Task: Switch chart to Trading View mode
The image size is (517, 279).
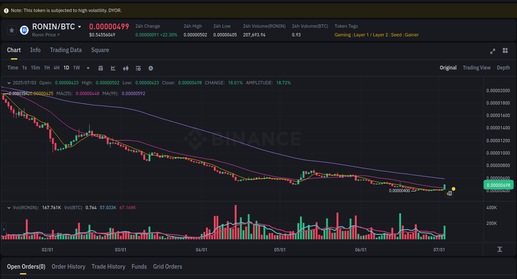Action: 476,67
